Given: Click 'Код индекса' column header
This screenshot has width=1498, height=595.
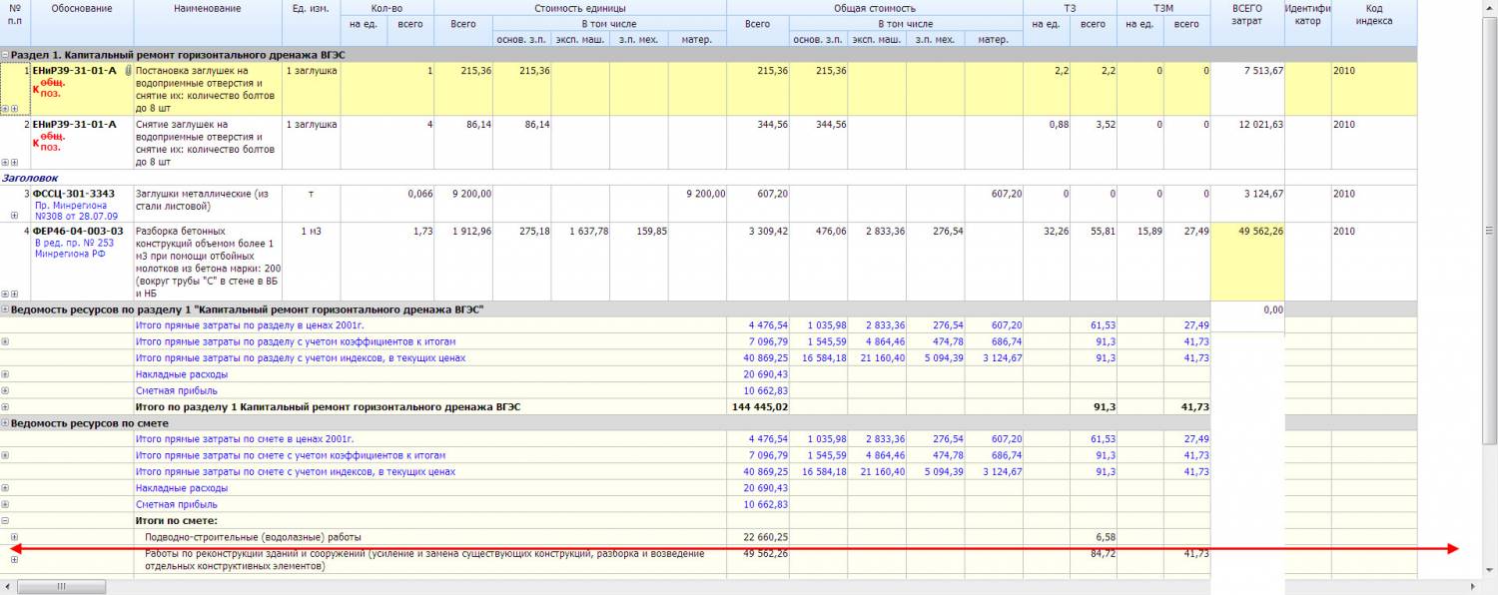Looking at the screenshot, I should 1373,14.
